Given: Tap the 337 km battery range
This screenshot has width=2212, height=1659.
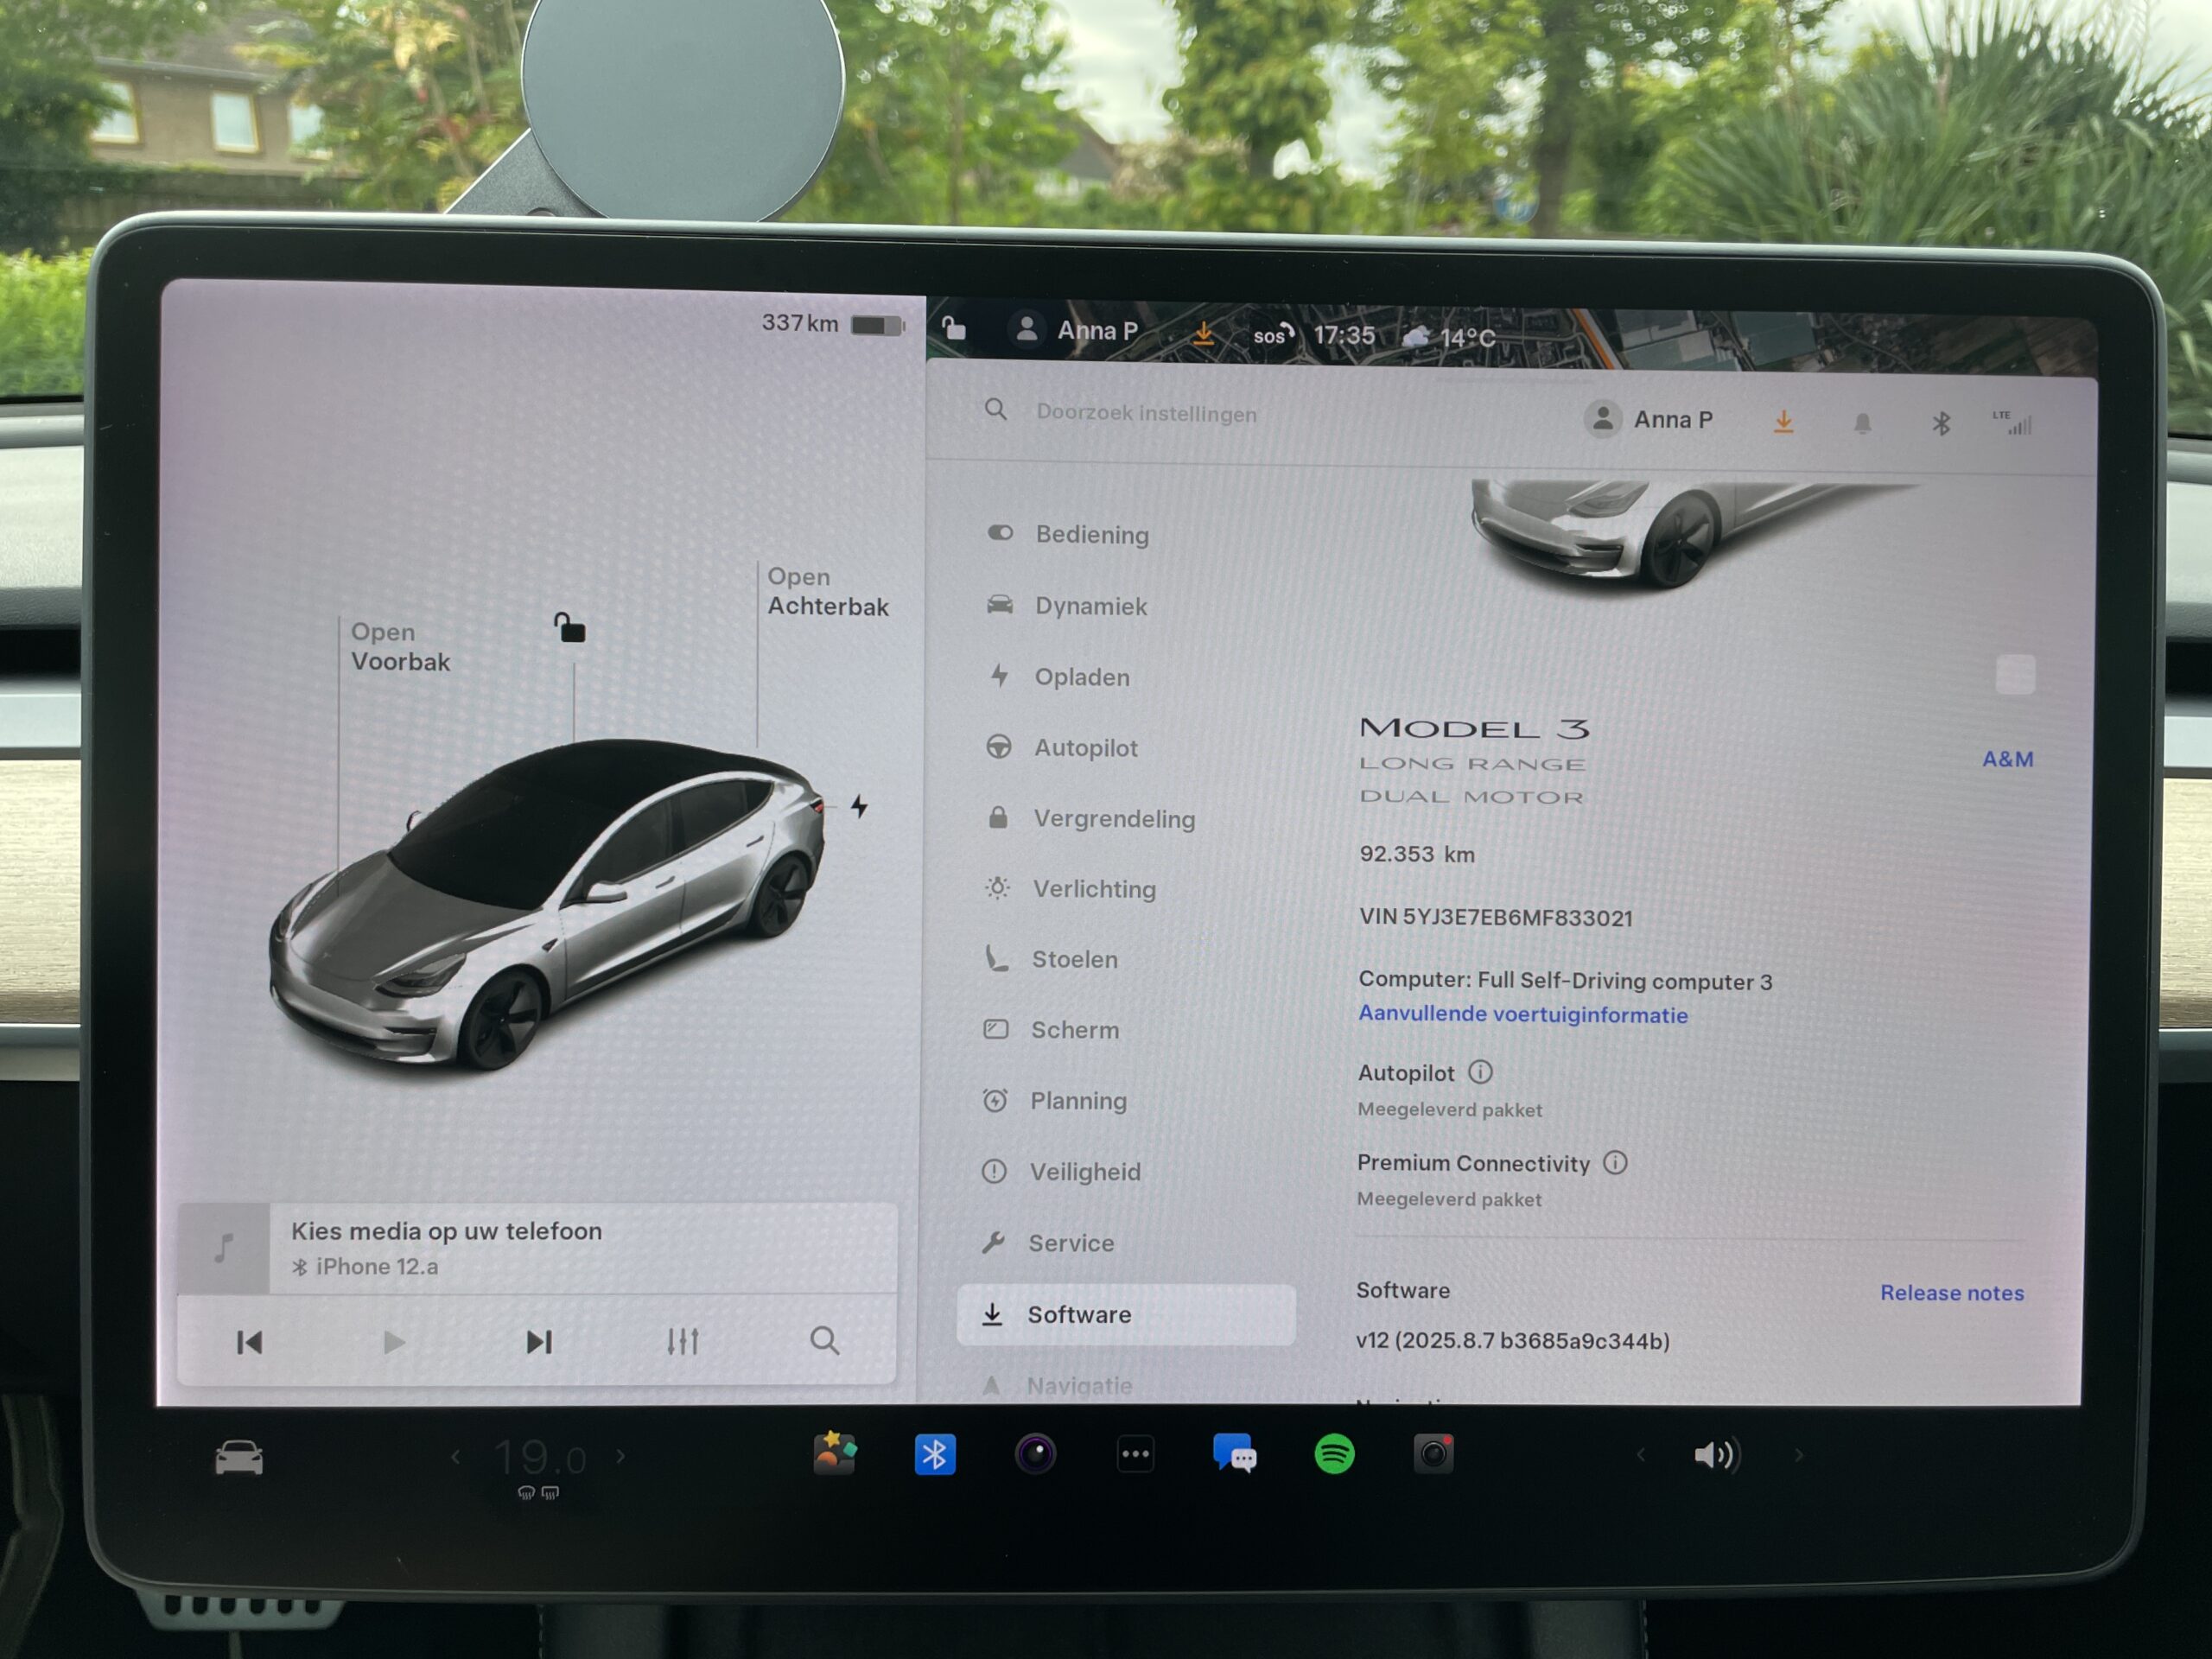Looking at the screenshot, I should tap(832, 324).
